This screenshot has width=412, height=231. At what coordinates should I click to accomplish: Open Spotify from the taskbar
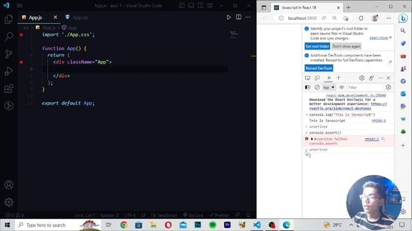pyautogui.click(x=212, y=225)
